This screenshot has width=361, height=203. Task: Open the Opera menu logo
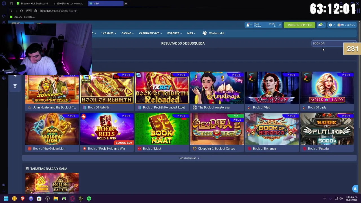(4, 3)
